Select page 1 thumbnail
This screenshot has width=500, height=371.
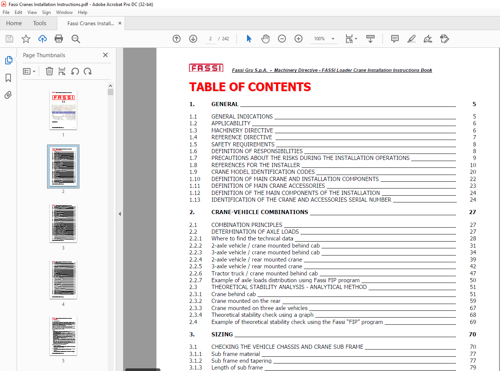(x=63, y=110)
